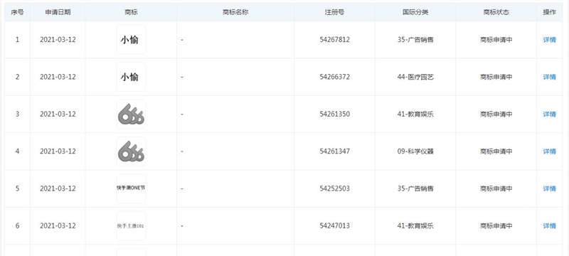
Task: Click 商标申请中 status for 54261350
Action: pos(496,114)
